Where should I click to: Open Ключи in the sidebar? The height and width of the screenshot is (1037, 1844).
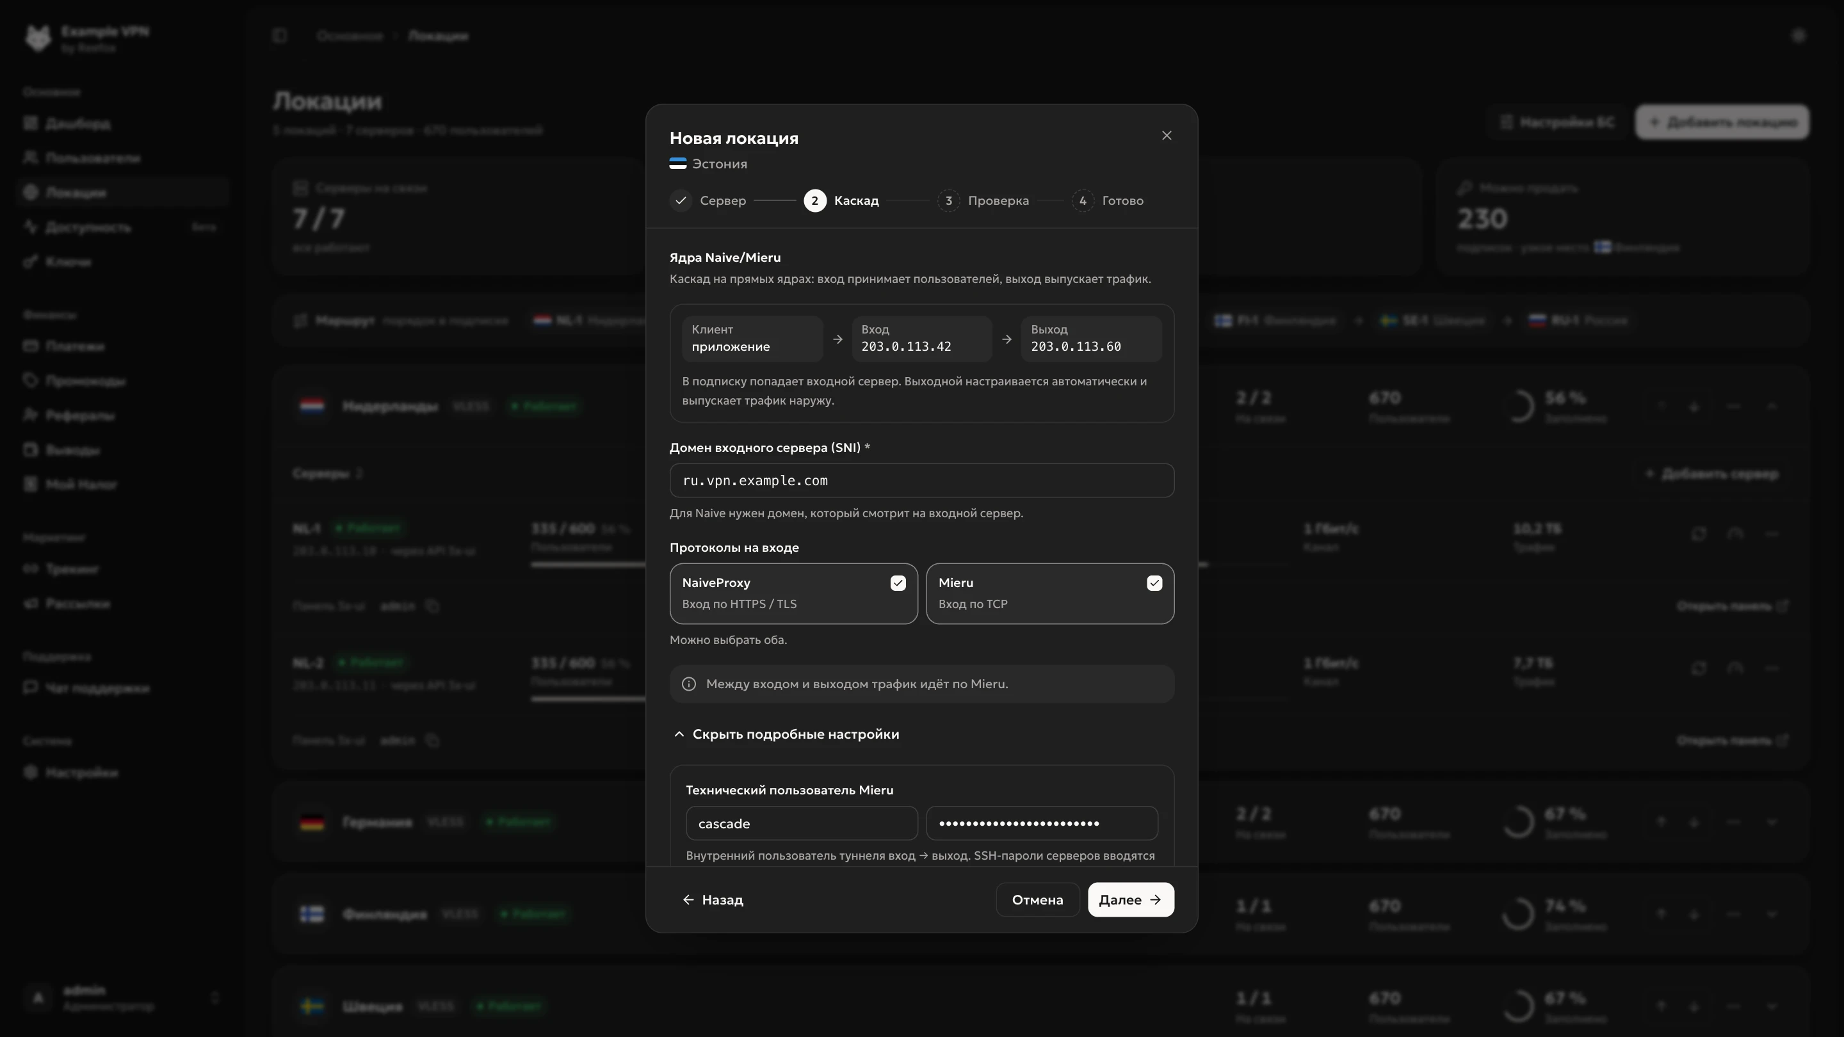coord(122,262)
